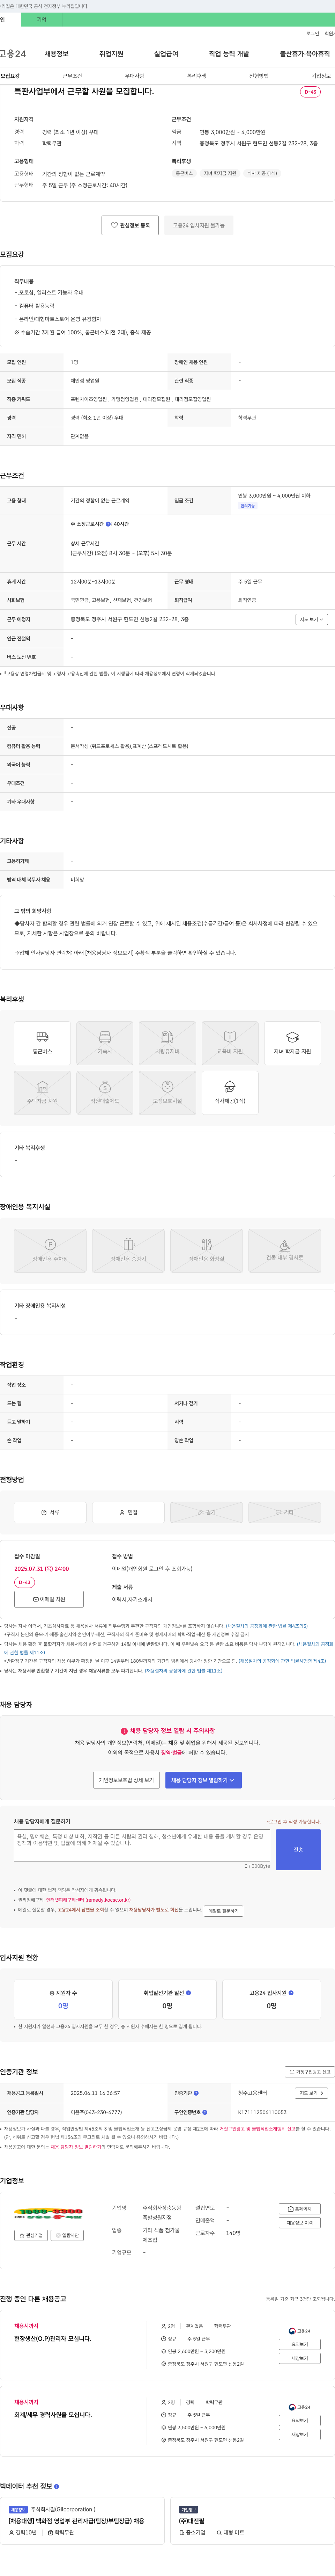Click the 자녀 학자금 지원 icon
This screenshot has height=2576, width=335.
292,1043
